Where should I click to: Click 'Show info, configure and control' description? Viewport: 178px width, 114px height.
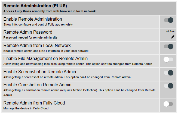[25, 25]
